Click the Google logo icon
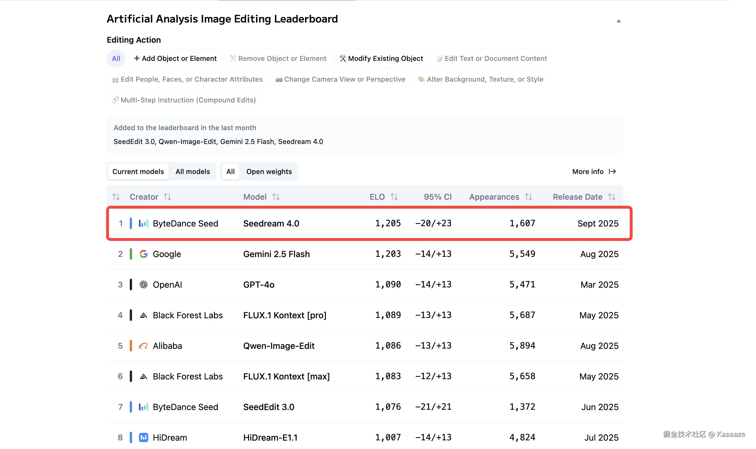This screenshot has width=756, height=449. [x=143, y=254]
